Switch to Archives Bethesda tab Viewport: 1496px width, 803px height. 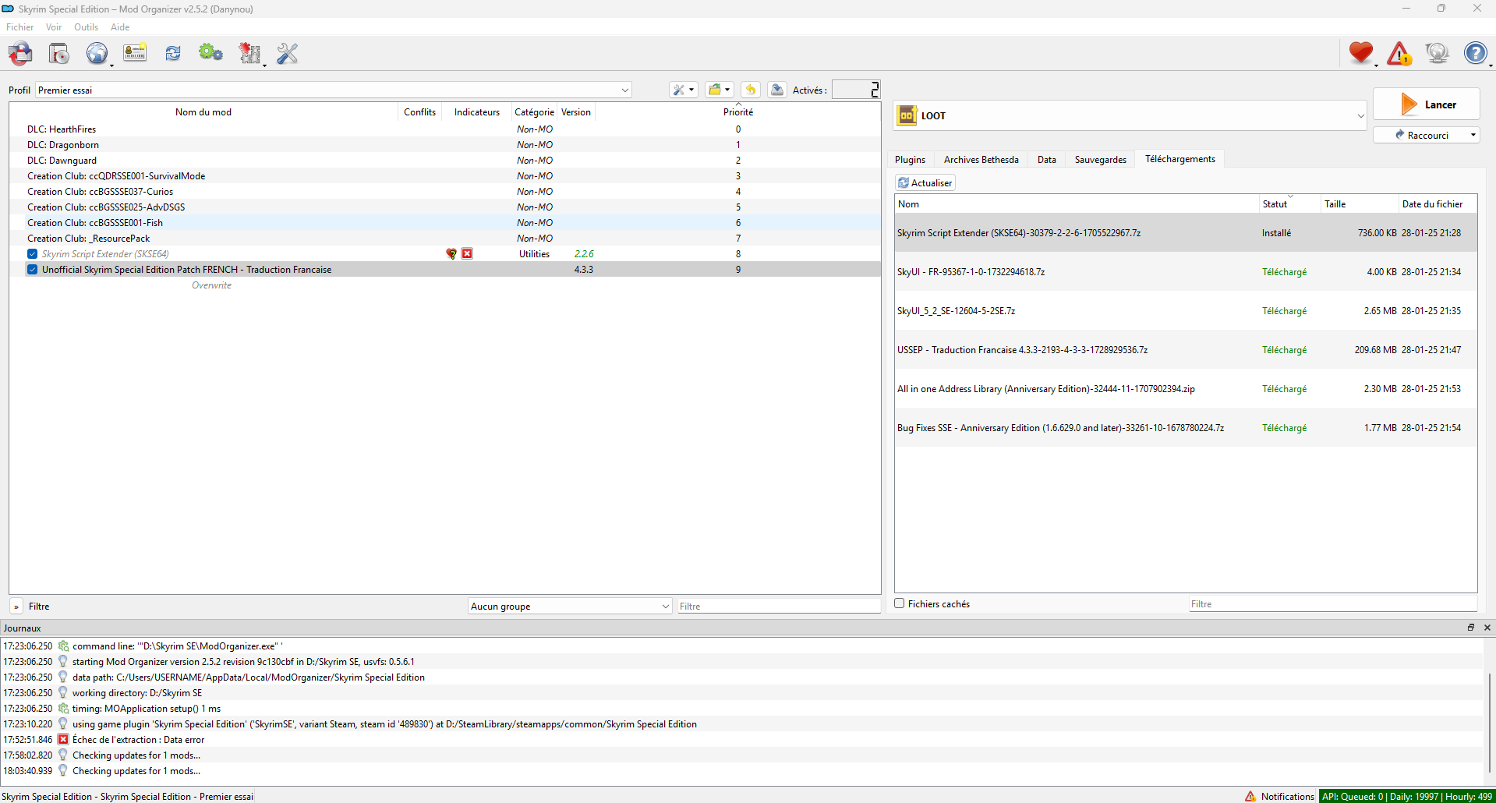coord(981,159)
